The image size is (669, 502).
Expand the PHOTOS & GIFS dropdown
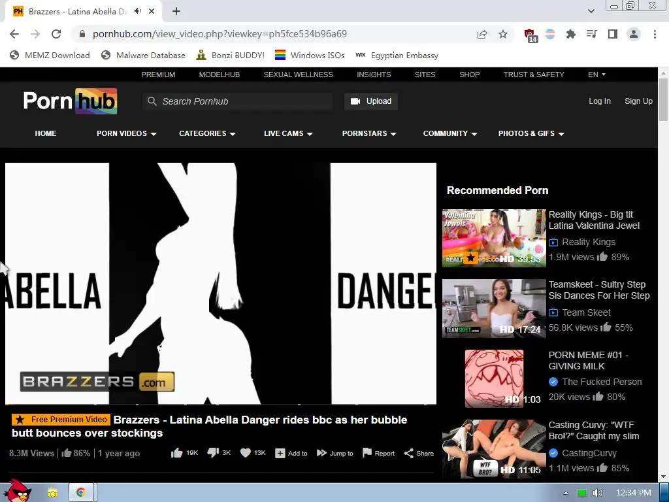[x=531, y=133]
